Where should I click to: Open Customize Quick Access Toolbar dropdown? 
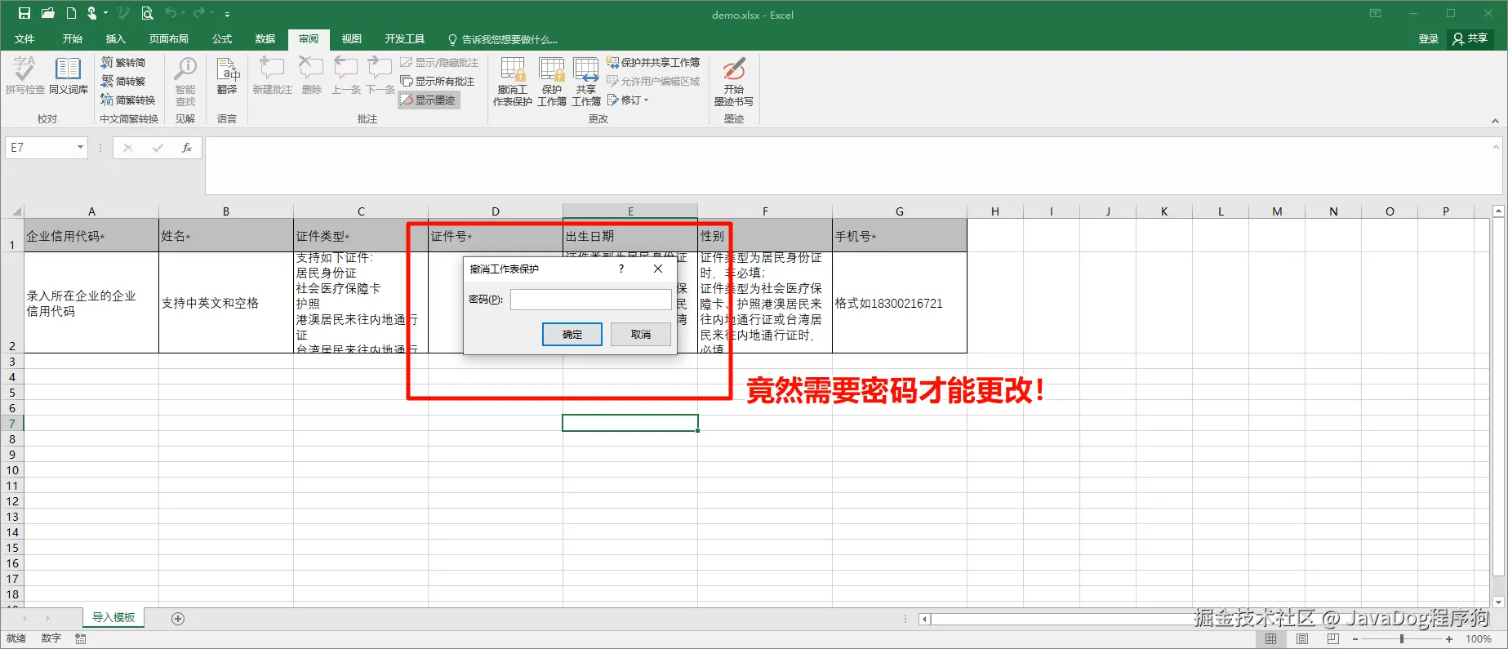pos(227,14)
